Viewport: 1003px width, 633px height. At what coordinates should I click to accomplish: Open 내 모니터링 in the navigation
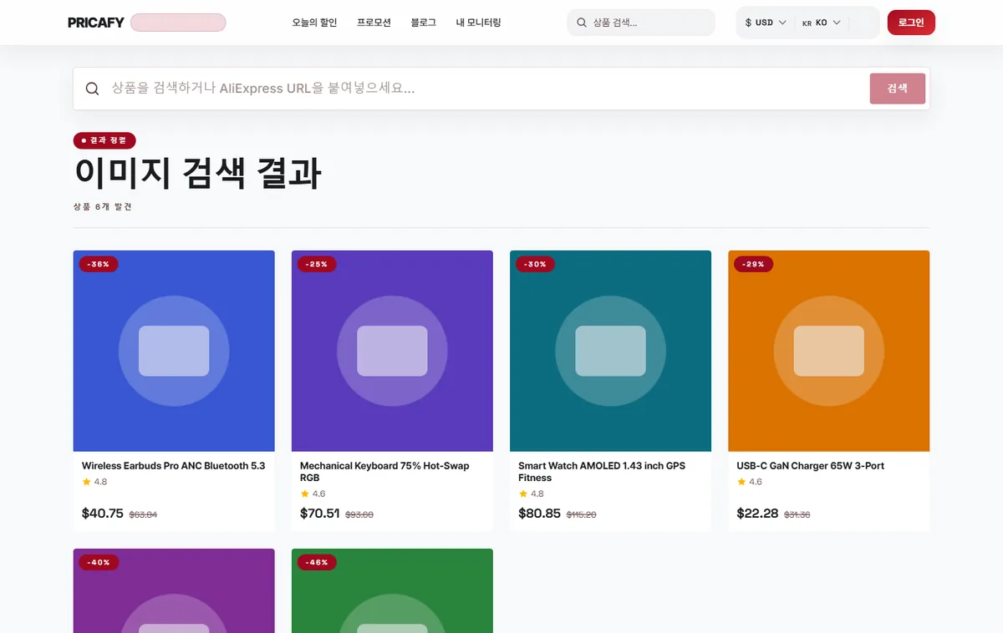(478, 23)
